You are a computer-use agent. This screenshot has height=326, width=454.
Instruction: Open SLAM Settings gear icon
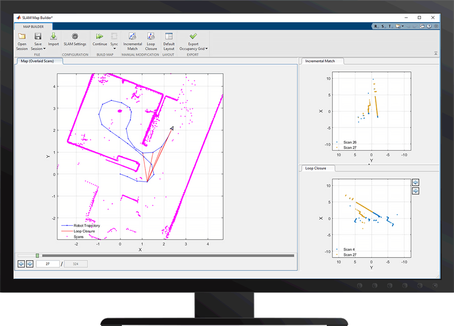[75, 37]
